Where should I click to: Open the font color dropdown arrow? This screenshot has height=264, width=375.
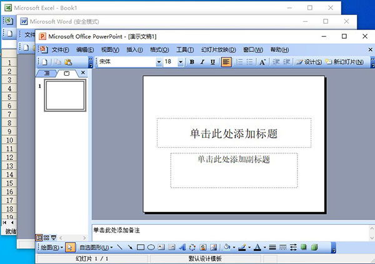coord(265,247)
